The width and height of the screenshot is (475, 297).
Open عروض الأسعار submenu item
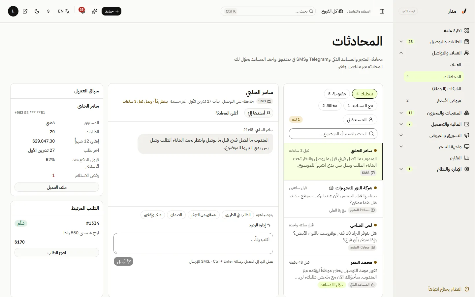(434, 100)
